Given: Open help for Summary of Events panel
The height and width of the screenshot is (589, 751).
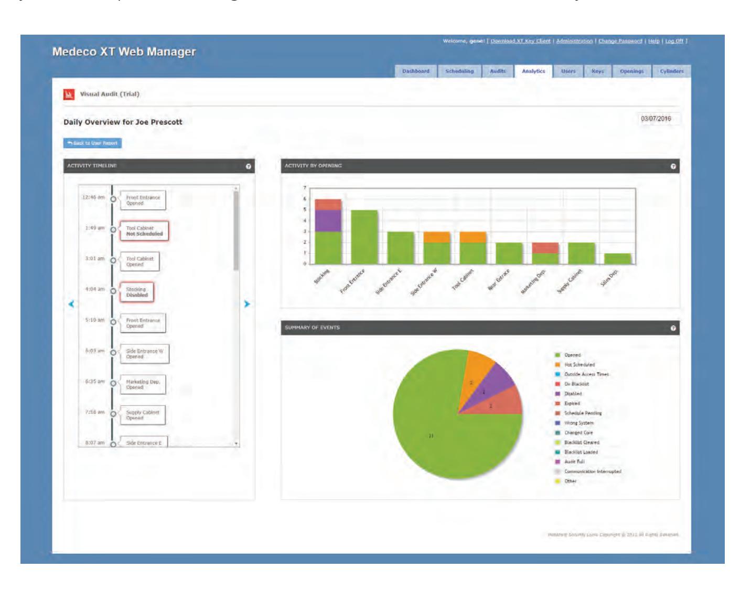Looking at the screenshot, I should (x=673, y=328).
